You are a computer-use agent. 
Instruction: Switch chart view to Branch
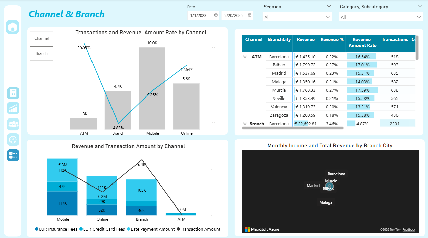point(42,53)
